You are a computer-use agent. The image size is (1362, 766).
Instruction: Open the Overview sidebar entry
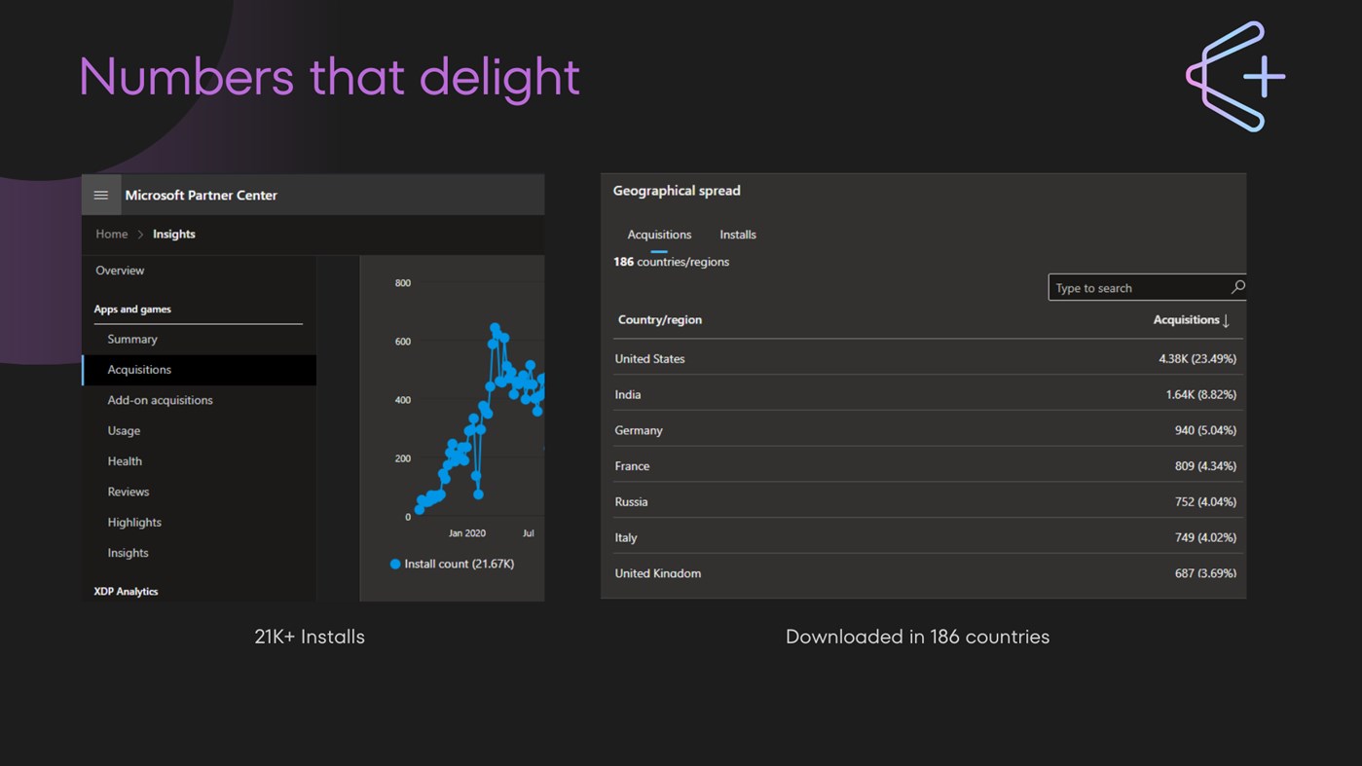119,270
